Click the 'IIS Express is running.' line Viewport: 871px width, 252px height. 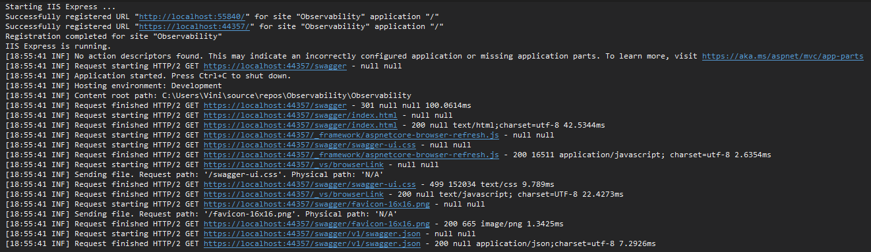pos(58,47)
